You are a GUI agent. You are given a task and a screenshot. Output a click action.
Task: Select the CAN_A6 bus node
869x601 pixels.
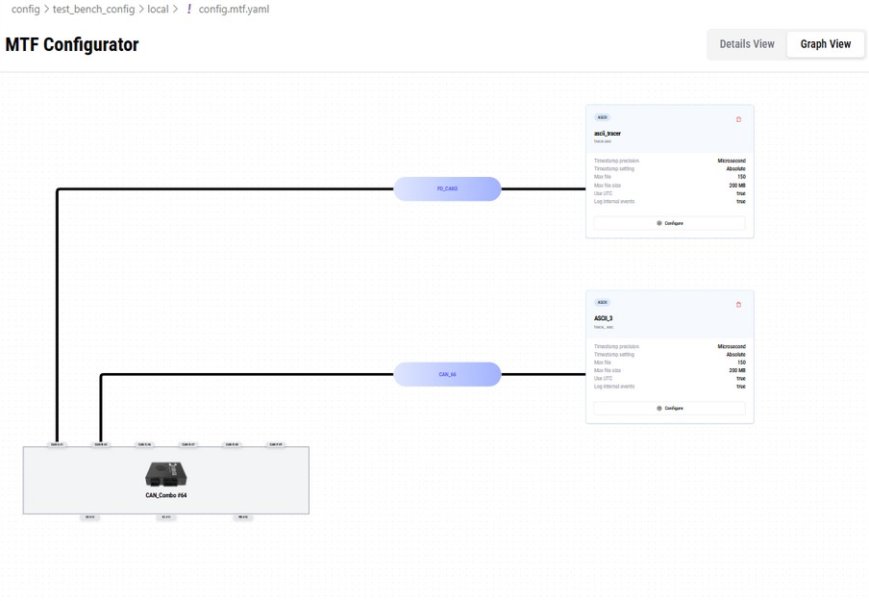point(447,374)
